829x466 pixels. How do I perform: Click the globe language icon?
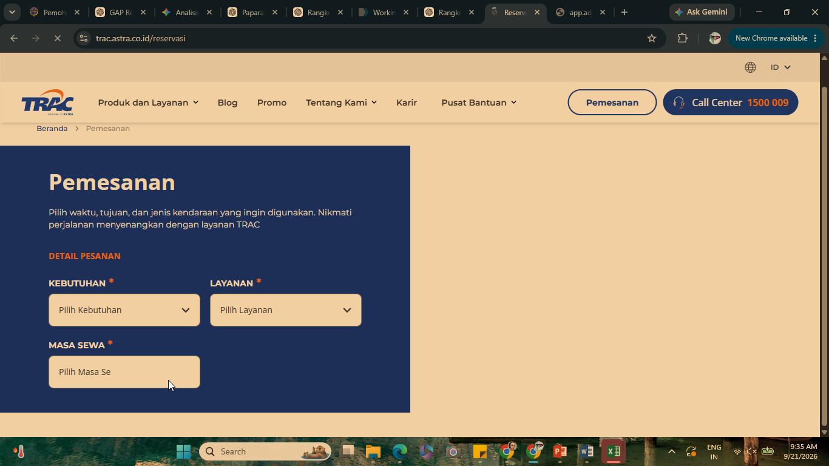tap(750, 67)
